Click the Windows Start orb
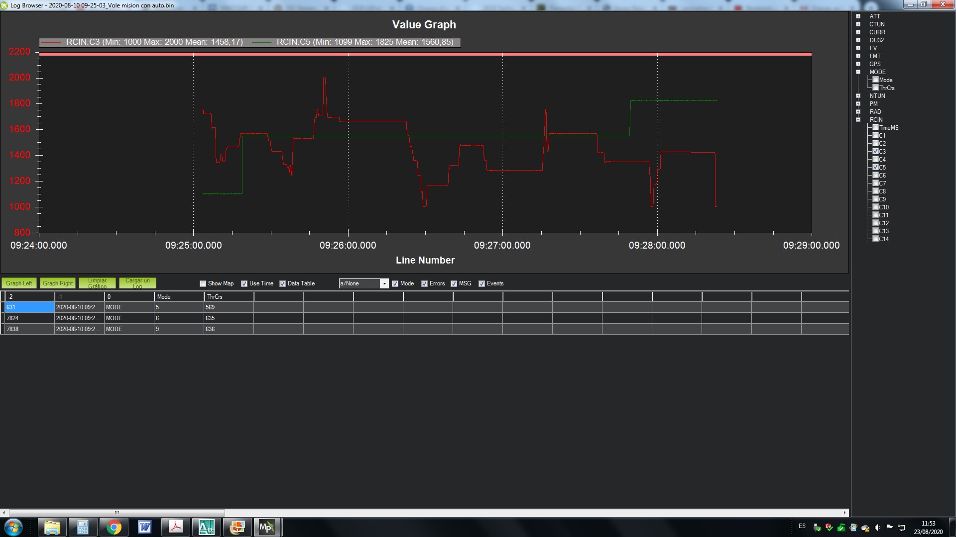Viewport: 956px width, 537px height. 13,527
